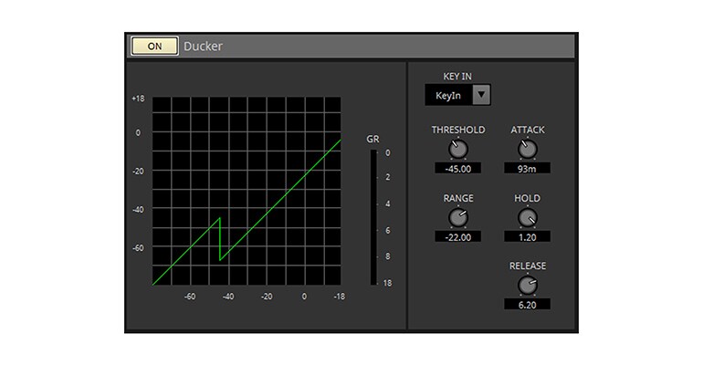Screen dimensions: 703x365
Task: Click the Ducker title label
Action: [x=203, y=46]
